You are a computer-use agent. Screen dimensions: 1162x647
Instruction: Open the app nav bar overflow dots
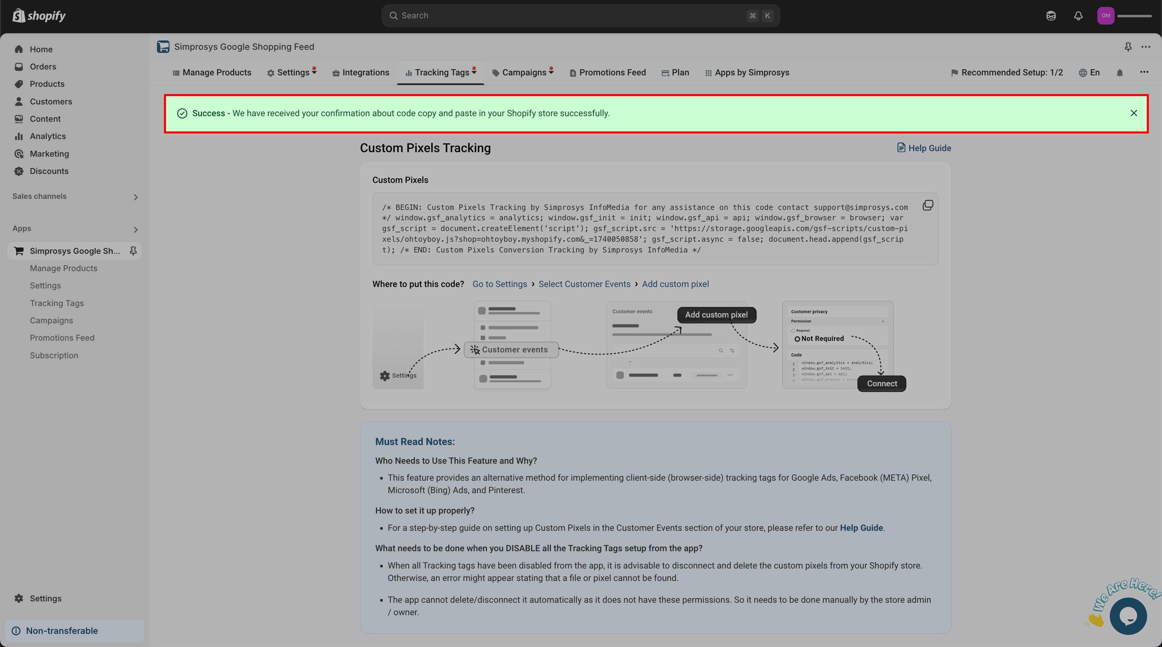[1144, 72]
